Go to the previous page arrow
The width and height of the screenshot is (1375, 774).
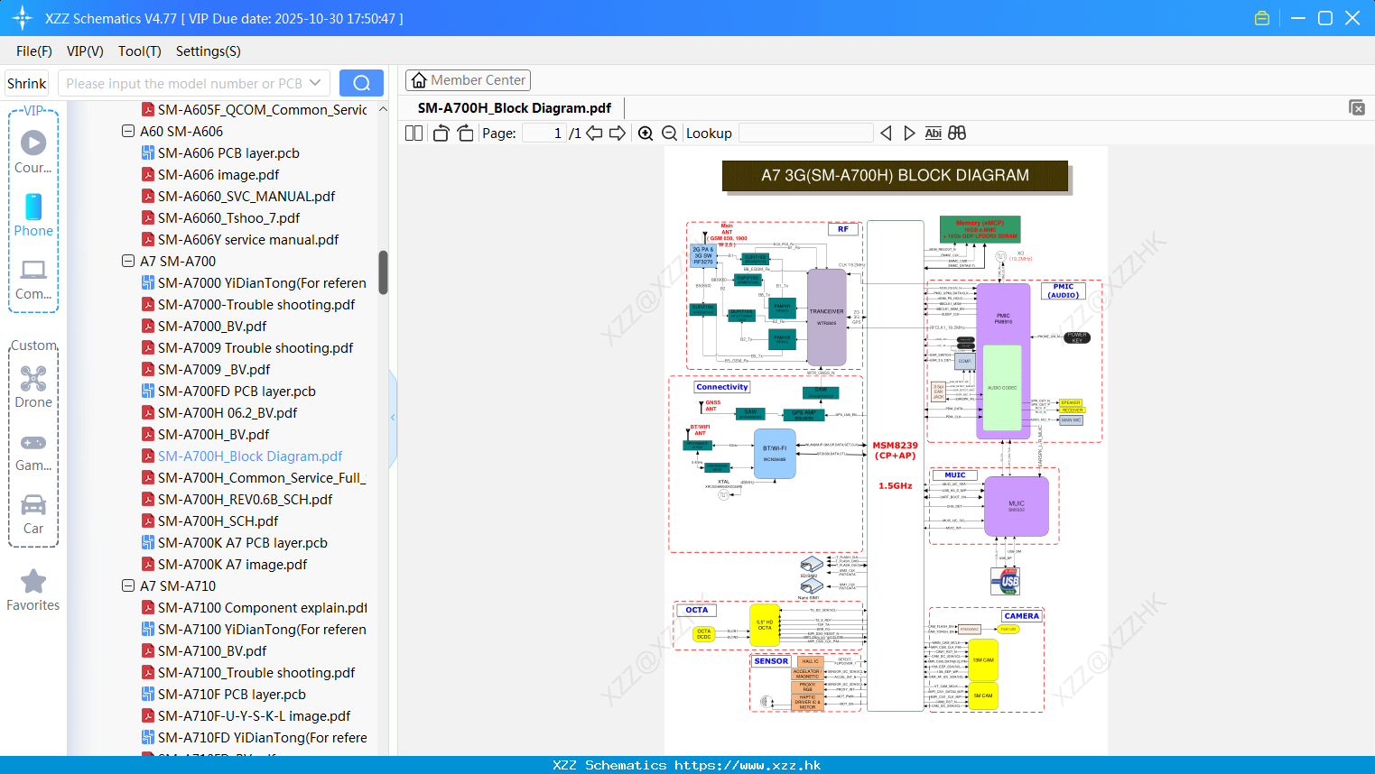coord(594,133)
